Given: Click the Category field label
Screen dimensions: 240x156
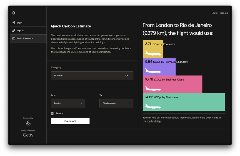Looking at the screenshot, I should 56,67.
